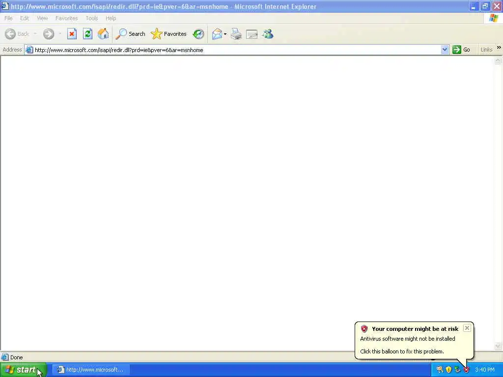
Task: Open the Forward history dropdown arrow
Action: tap(60, 34)
